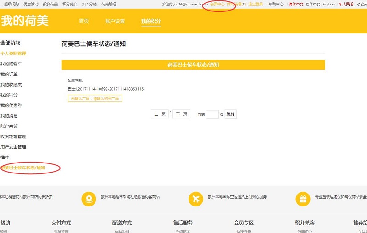367x233 pixels.
Task: Open 收货地址管理 in sidebar
Action: 13,136
